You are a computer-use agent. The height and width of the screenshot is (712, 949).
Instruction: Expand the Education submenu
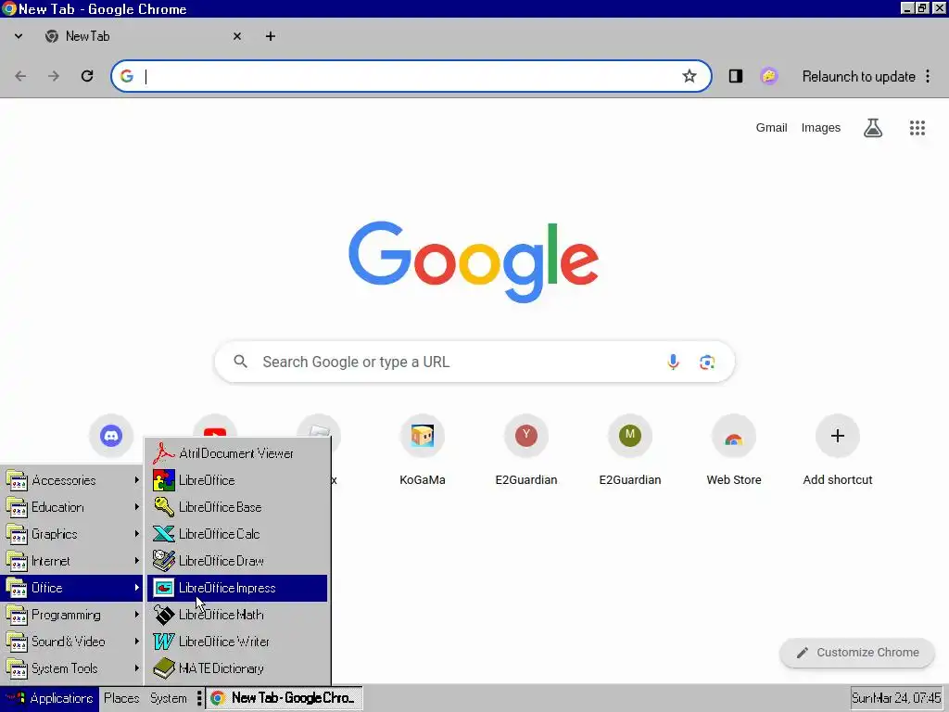point(72,507)
